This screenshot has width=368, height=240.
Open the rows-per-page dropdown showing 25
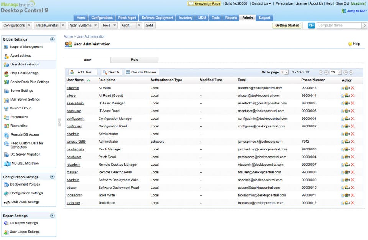pyautogui.click(x=336, y=72)
